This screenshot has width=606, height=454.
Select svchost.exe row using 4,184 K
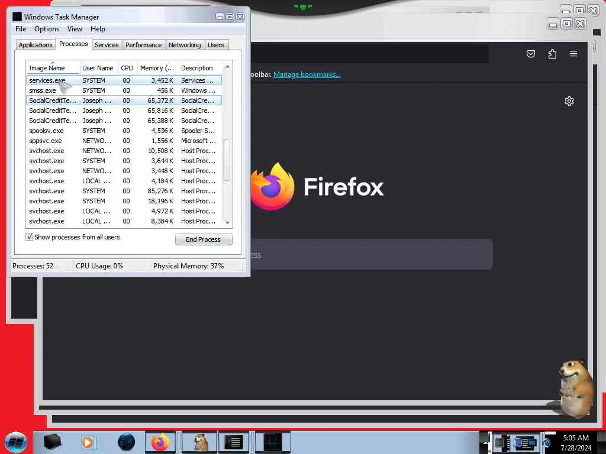(124, 181)
